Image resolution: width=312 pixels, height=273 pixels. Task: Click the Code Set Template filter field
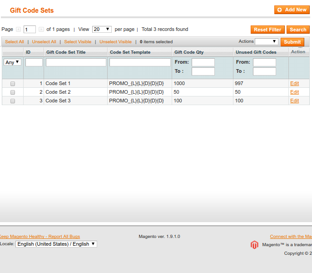(x=140, y=62)
